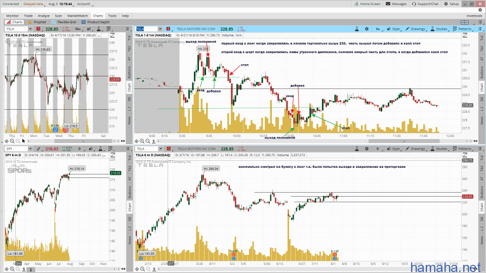
Task: Expand TSLA symbol dropdown in top-left chart
Action: (x=30, y=29)
